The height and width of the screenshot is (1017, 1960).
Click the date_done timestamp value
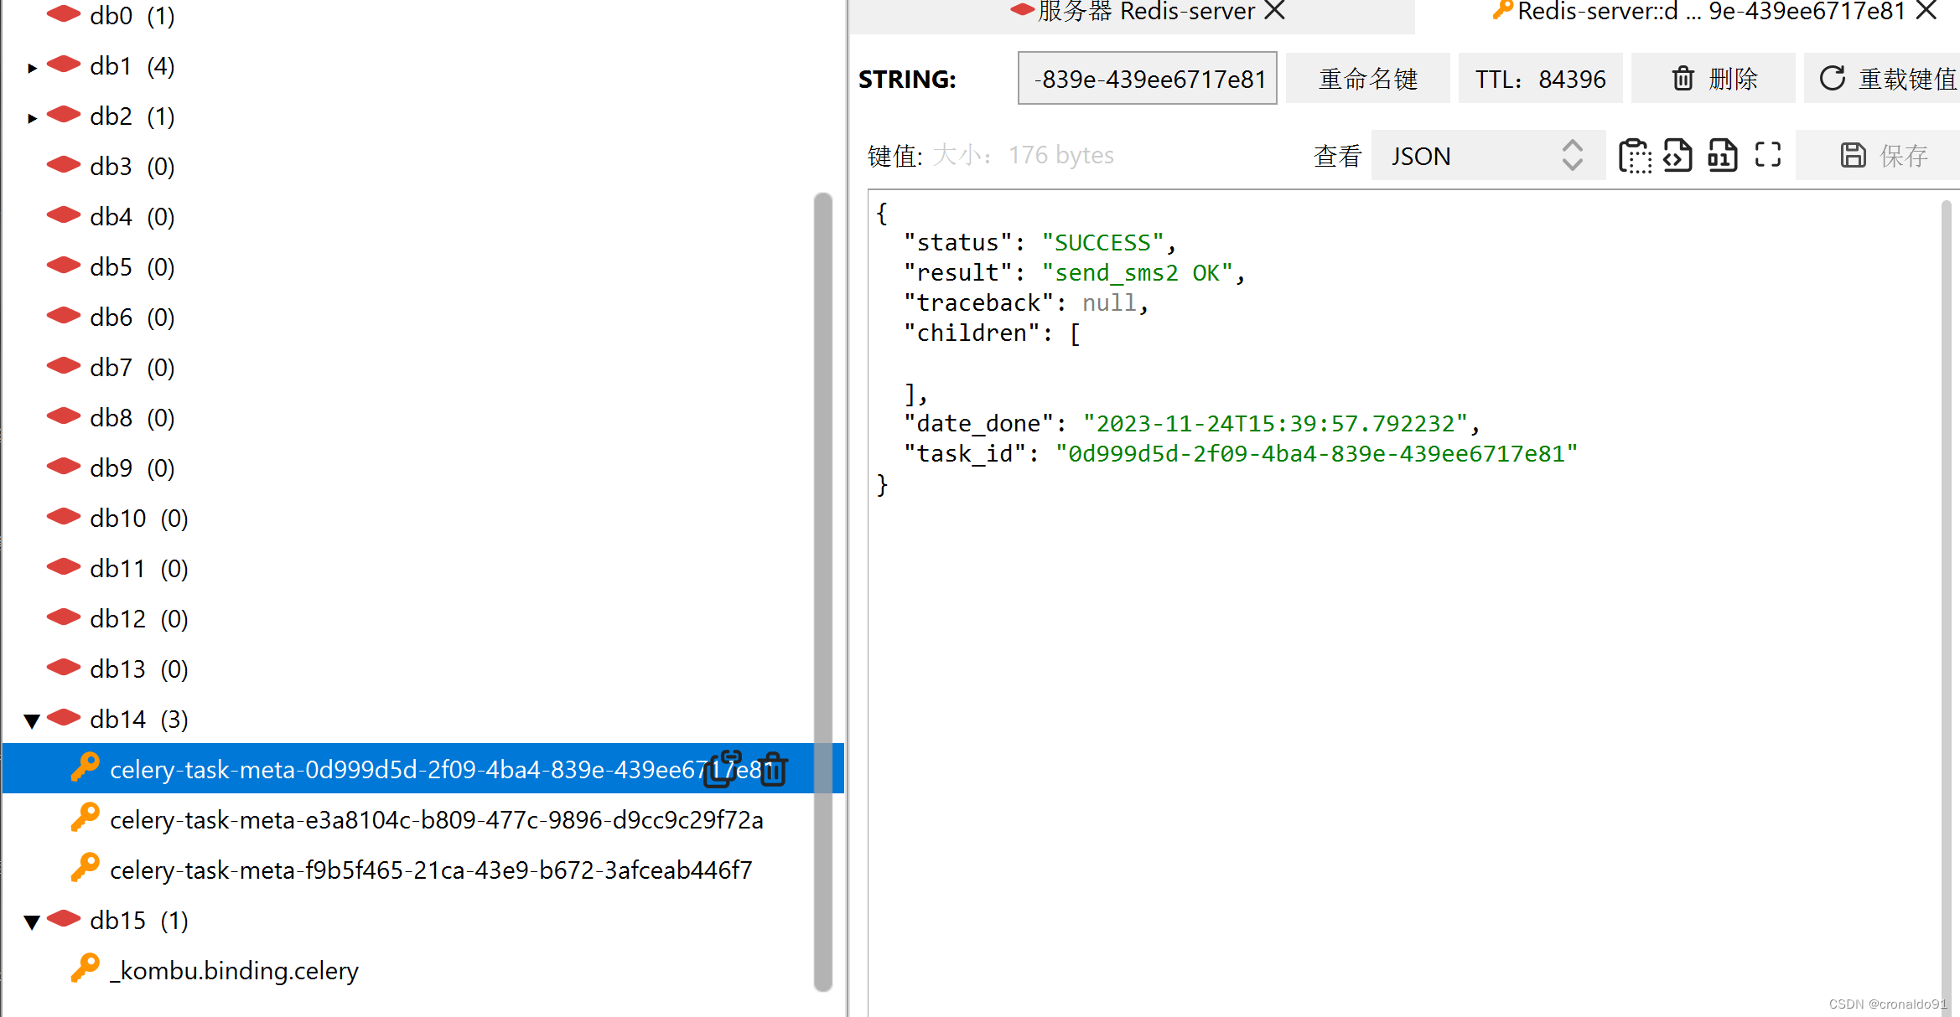(x=1275, y=424)
